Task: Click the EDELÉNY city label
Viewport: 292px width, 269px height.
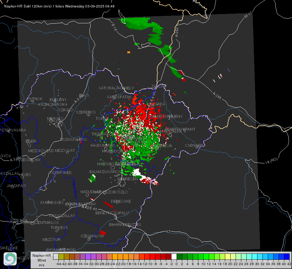Action: coord(58,100)
